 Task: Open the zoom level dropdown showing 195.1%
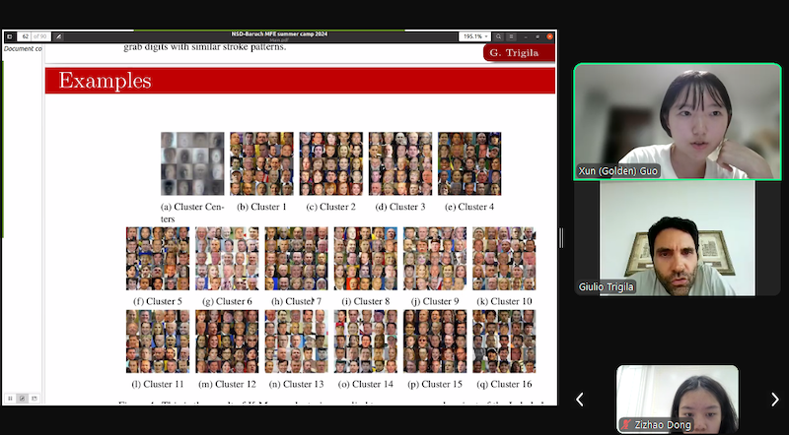tap(474, 36)
